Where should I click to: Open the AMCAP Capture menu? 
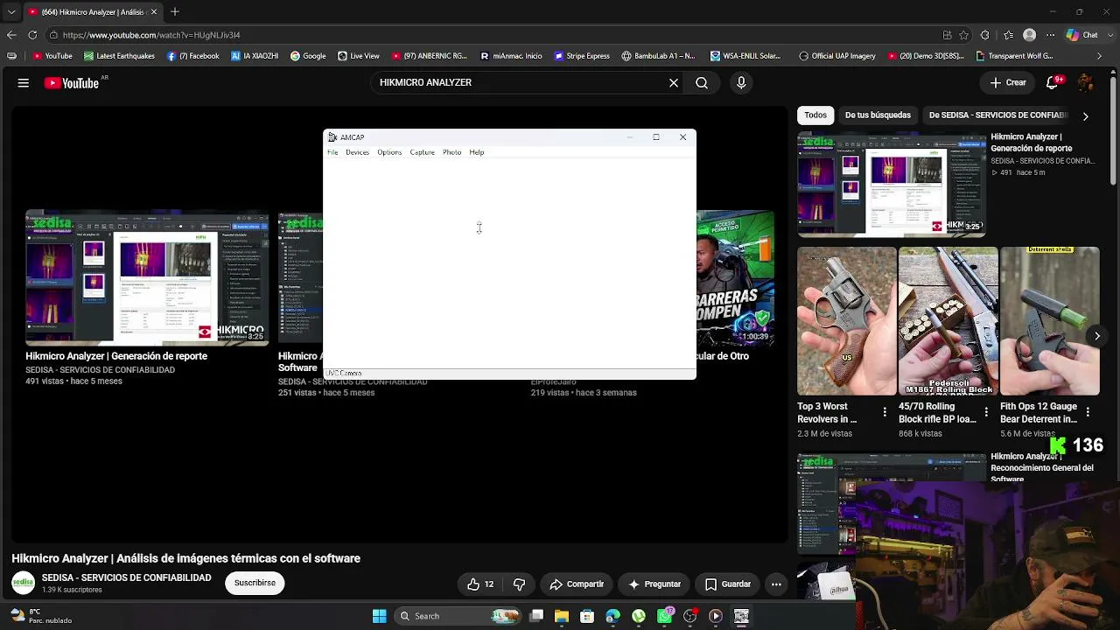pos(422,152)
